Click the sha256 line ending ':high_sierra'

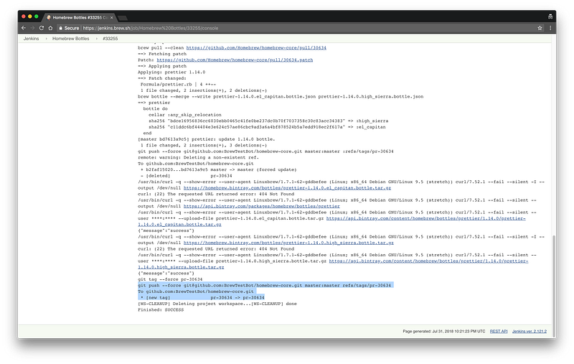[x=268, y=121]
